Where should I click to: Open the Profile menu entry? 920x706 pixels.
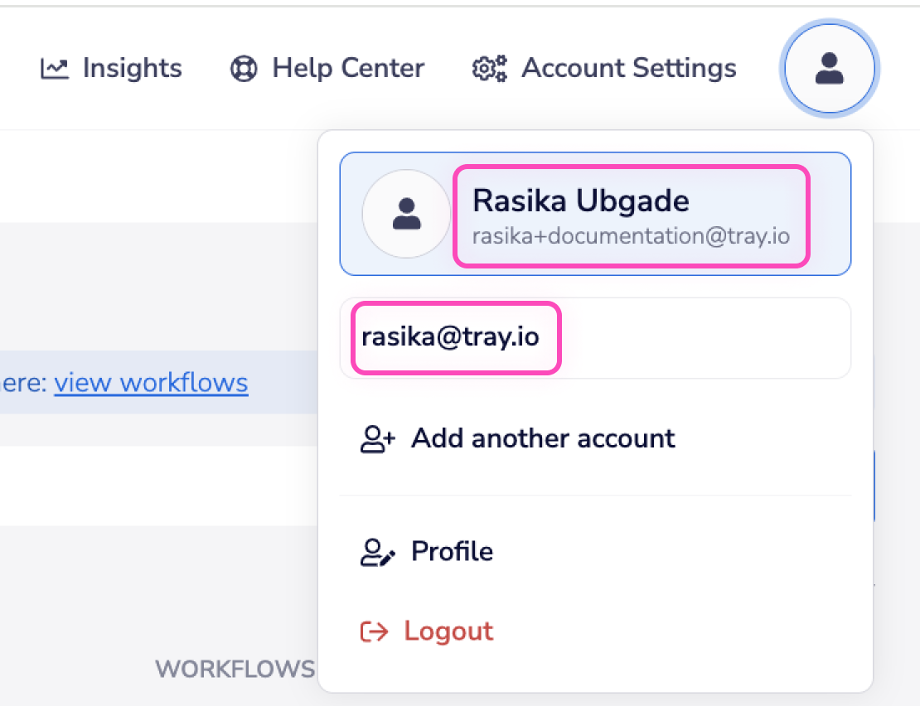[x=452, y=552]
